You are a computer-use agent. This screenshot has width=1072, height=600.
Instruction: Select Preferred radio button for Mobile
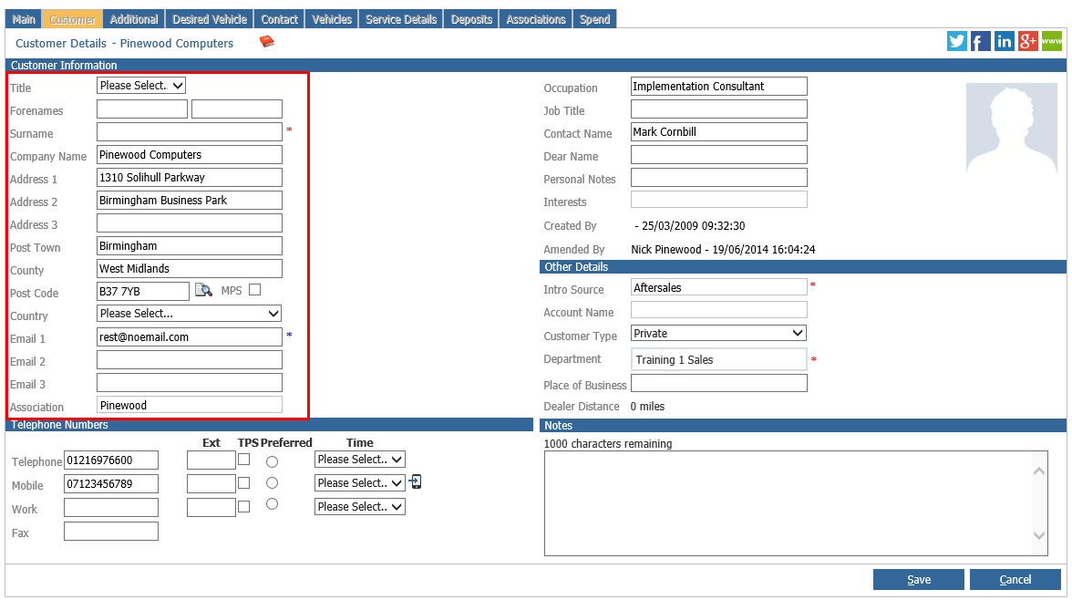click(272, 483)
